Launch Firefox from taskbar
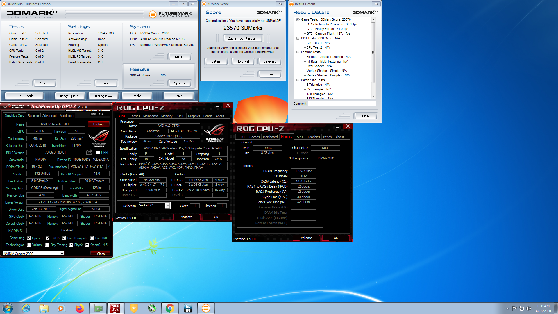Screen dimensions: 558x314 (80, 308)
